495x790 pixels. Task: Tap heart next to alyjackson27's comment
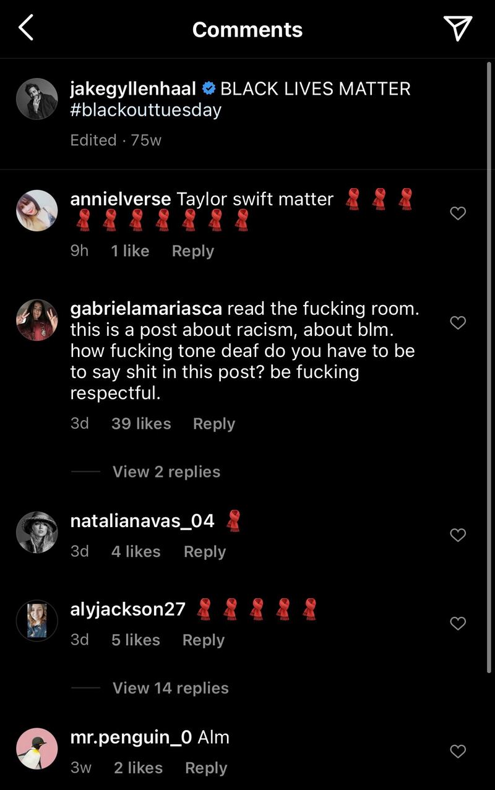tap(458, 623)
